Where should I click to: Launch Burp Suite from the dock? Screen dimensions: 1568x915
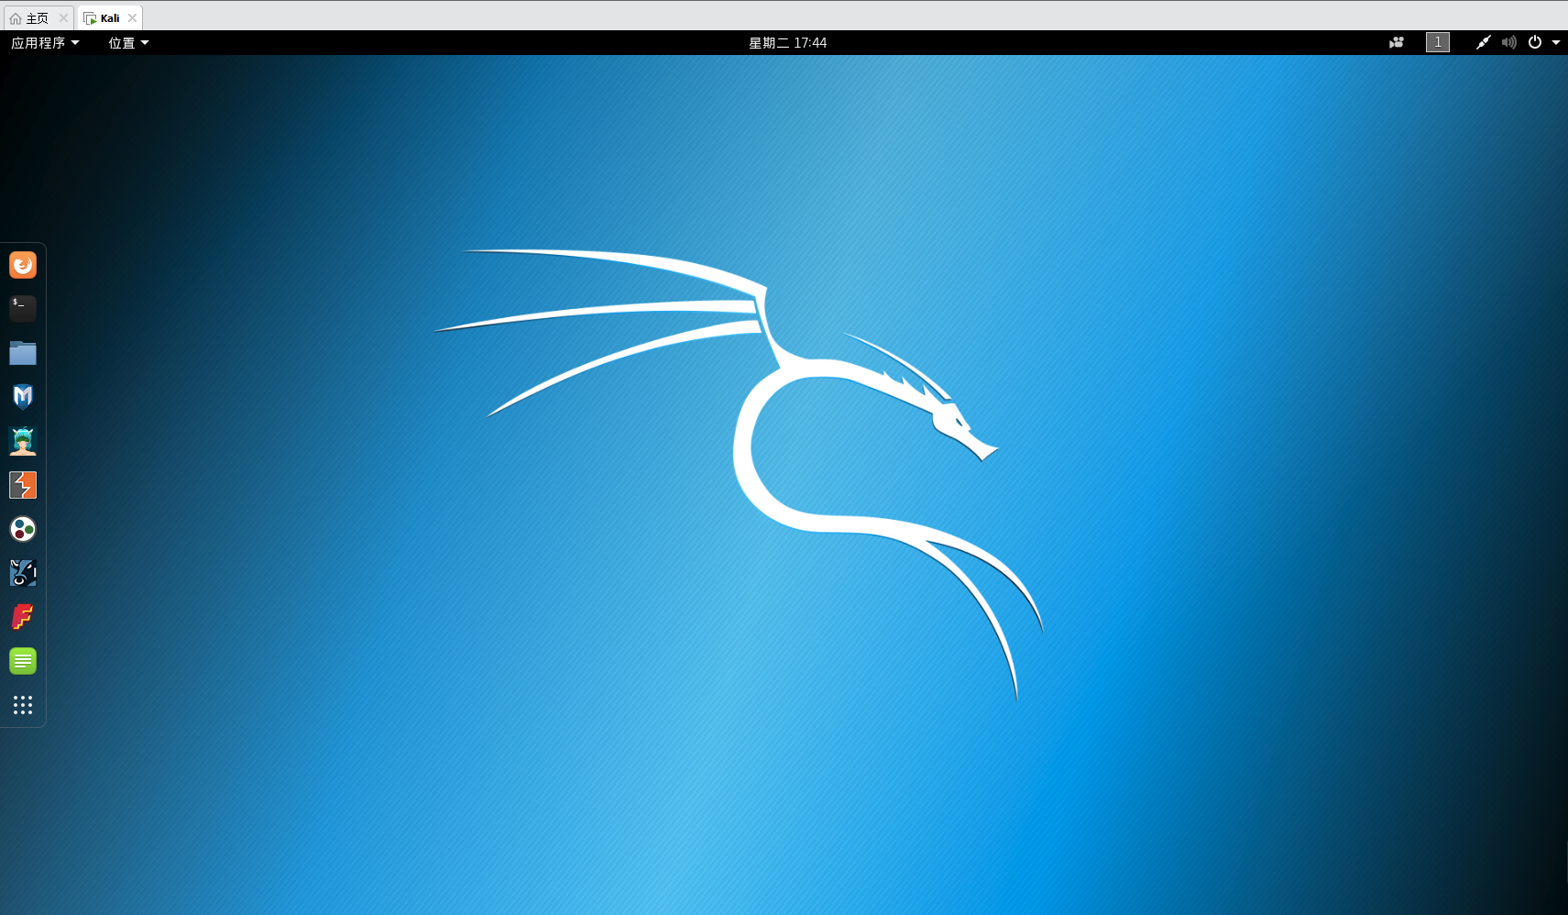[x=23, y=485]
